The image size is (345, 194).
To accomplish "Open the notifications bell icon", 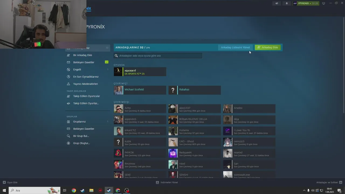I will click(x=287, y=4).
